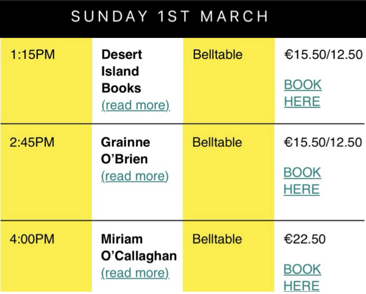
Task: Click the Miriam O'Callaghan event title
Action: pos(139,247)
